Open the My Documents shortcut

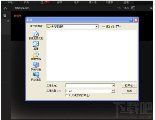pos(36,56)
